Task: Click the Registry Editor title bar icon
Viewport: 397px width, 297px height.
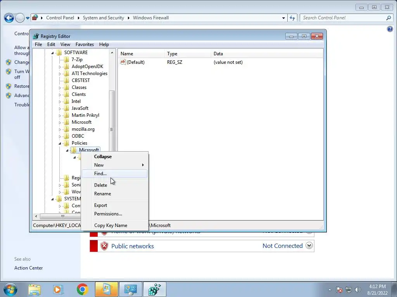Action: [36, 36]
